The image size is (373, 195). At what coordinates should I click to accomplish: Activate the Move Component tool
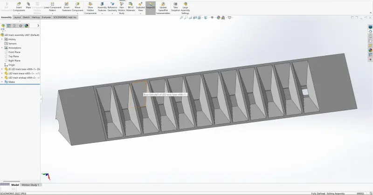coord(77,7)
